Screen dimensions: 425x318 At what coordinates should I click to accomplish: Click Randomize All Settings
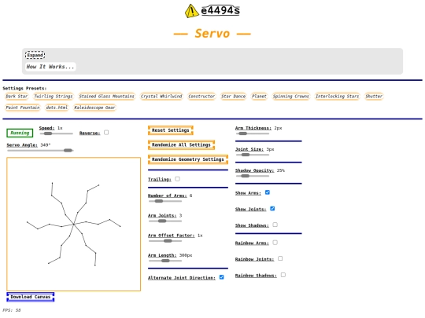(181, 145)
